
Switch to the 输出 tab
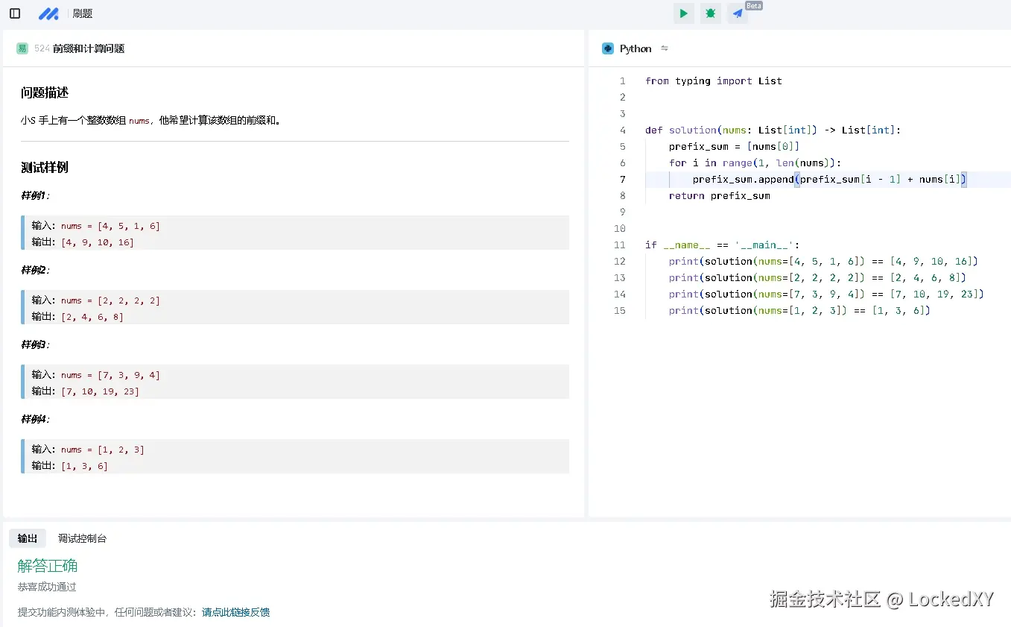click(x=28, y=538)
